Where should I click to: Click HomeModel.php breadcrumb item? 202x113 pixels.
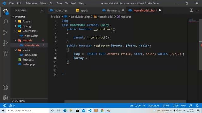pos(79,17)
